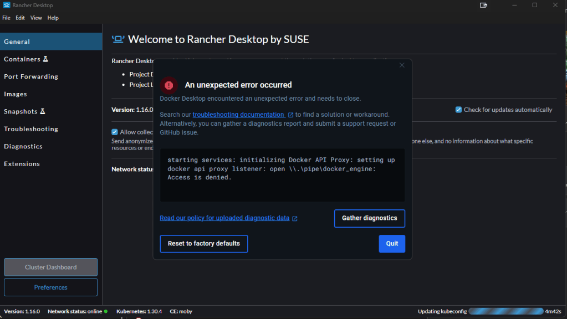Image resolution: width=567 pixels, height=319 pixels.
Task: Open the Images section
Action: (x=51, y=94)
